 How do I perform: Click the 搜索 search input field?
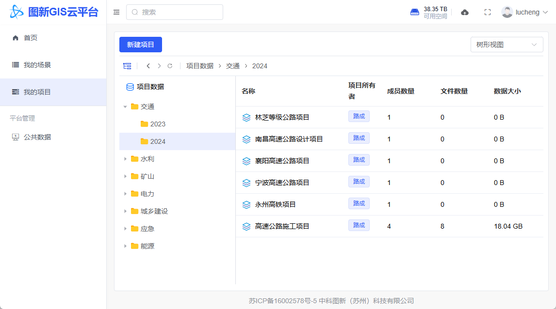click(x=180, y=12)
